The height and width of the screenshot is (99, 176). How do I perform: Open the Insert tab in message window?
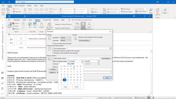coord(24,20)
